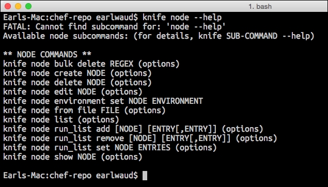Click the 'knife node bulk delete REGEX' line
328x187 pixels.
coord(91,64)
